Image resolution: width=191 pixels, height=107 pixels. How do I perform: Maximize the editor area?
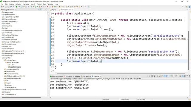189,9
